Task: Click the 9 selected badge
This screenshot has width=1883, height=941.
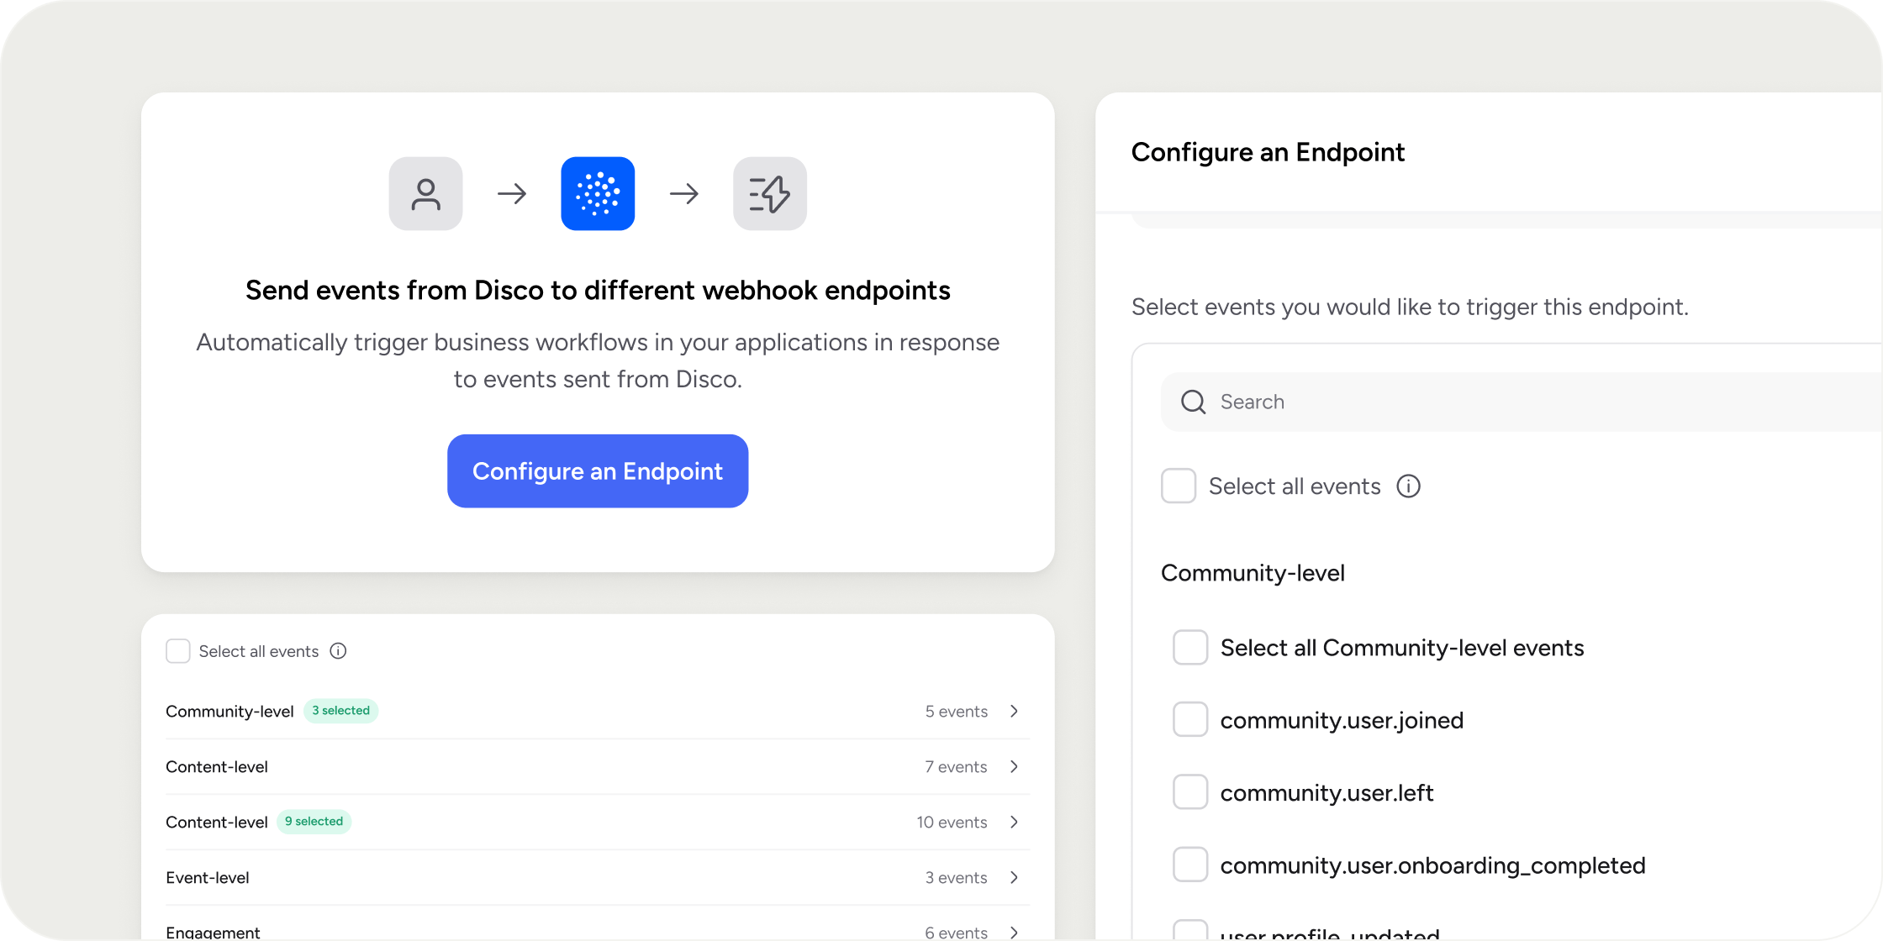Action: pos(314,822)
